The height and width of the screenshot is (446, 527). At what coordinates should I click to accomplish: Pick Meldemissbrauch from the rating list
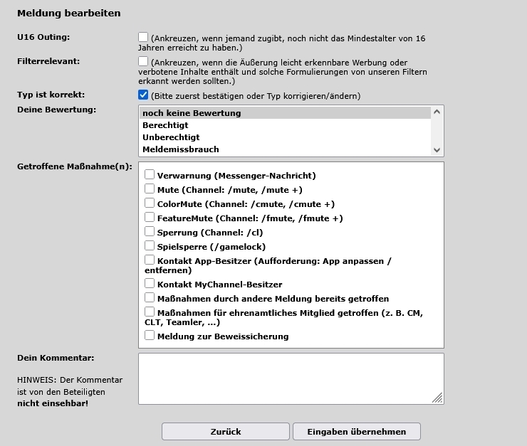pos(285,149)
